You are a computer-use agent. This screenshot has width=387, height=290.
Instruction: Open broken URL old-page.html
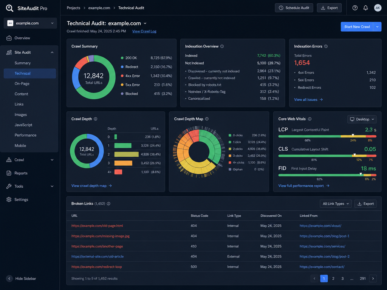pyautogui.click(x=97, y=226)
